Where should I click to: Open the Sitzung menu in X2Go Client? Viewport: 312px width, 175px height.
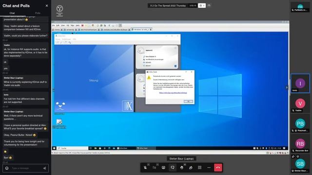58,39
